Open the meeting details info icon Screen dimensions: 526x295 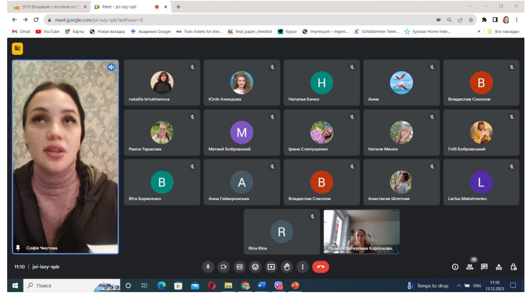point(455,267)
